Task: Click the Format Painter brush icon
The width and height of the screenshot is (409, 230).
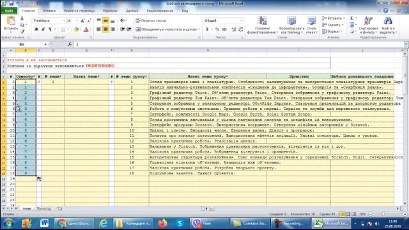Action: (22, 31)
